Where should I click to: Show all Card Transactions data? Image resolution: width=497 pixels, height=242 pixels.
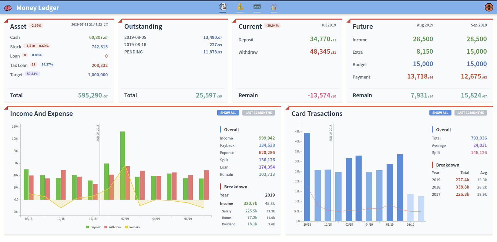(440, 113)
